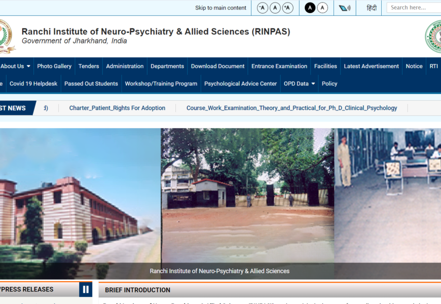The image size is (441, 304).
Task: Expand the OPD Data dropdown
Action: (x=299, y=84)
